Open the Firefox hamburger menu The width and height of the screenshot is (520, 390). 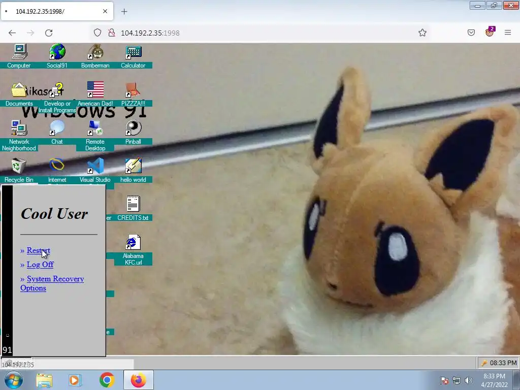(508, 32)
